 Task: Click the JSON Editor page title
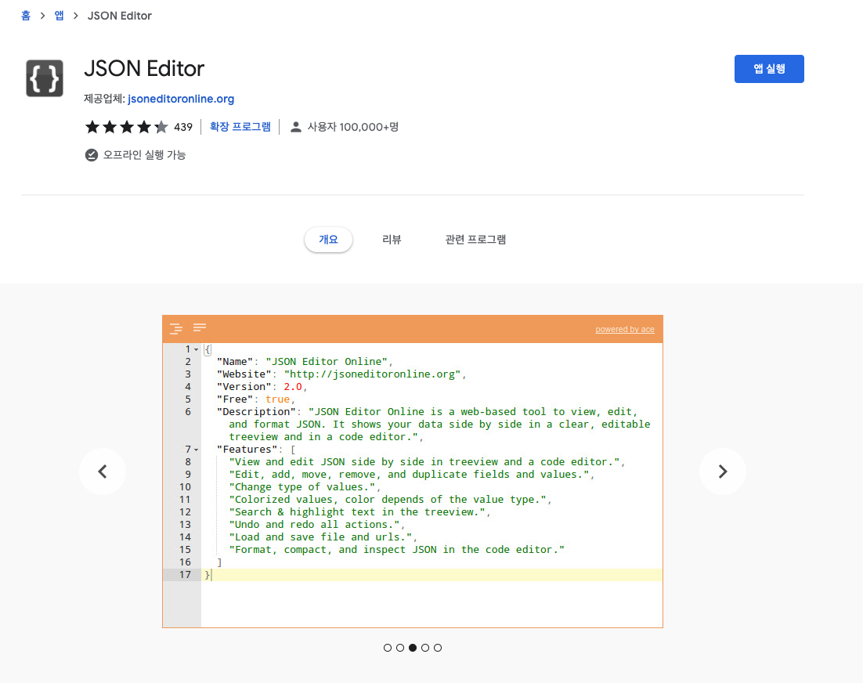click(144, 69)
